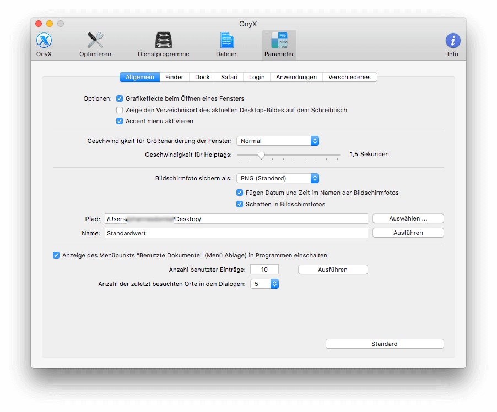The width and height of the screenshot is (497, 412).
Task: Switch to the Verschiedenes tab
Action: pyautogui.click(x=350, y=77)
